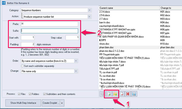
Task: Select file ban tv.doc
Action: click(104, 22)
